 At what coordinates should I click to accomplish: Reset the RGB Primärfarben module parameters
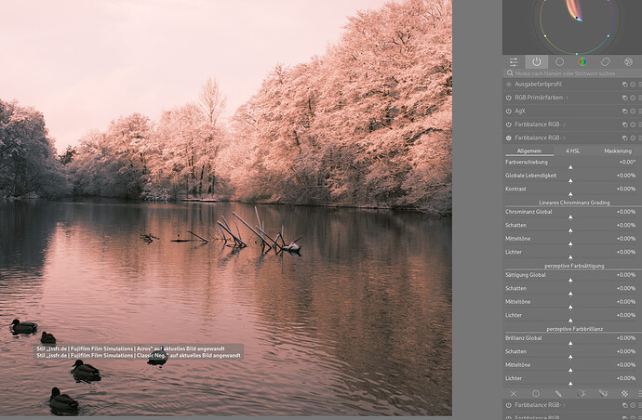[633, 98]
